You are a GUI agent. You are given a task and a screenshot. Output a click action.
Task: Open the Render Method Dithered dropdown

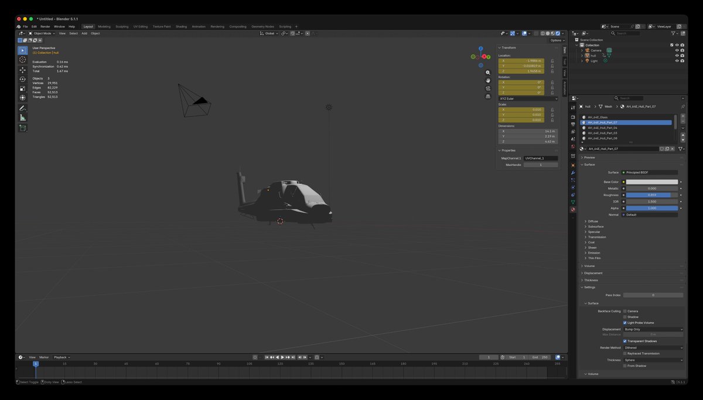coord(653,347)
